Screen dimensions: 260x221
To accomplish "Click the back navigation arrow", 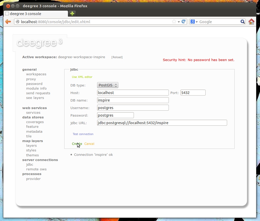I will [8, 22].
